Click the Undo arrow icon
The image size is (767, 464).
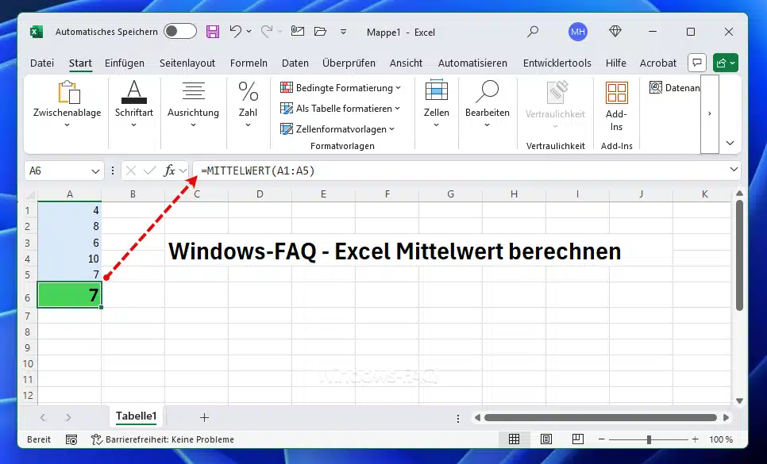pyautogui.click(x=236, y=32)
